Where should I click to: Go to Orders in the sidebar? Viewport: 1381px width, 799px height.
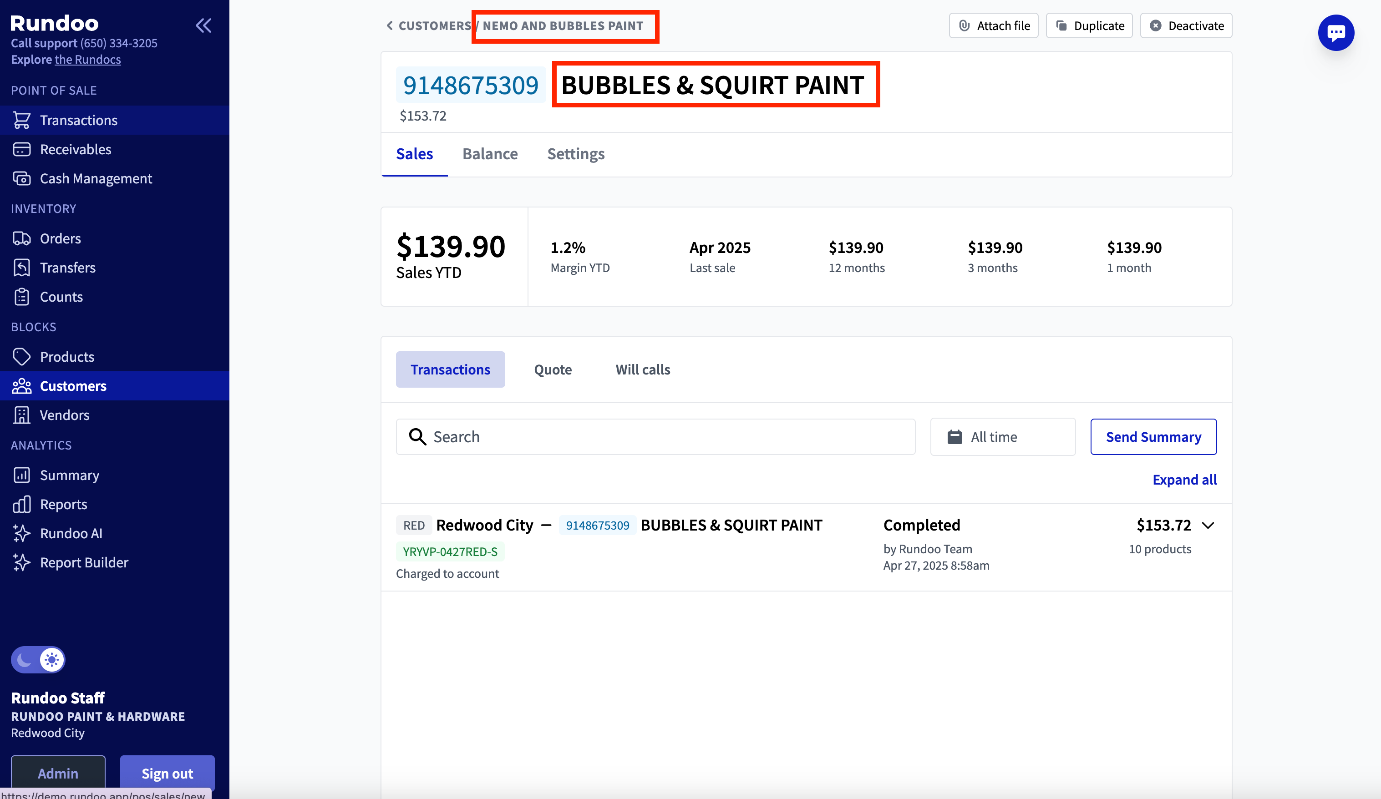(115, 238)
